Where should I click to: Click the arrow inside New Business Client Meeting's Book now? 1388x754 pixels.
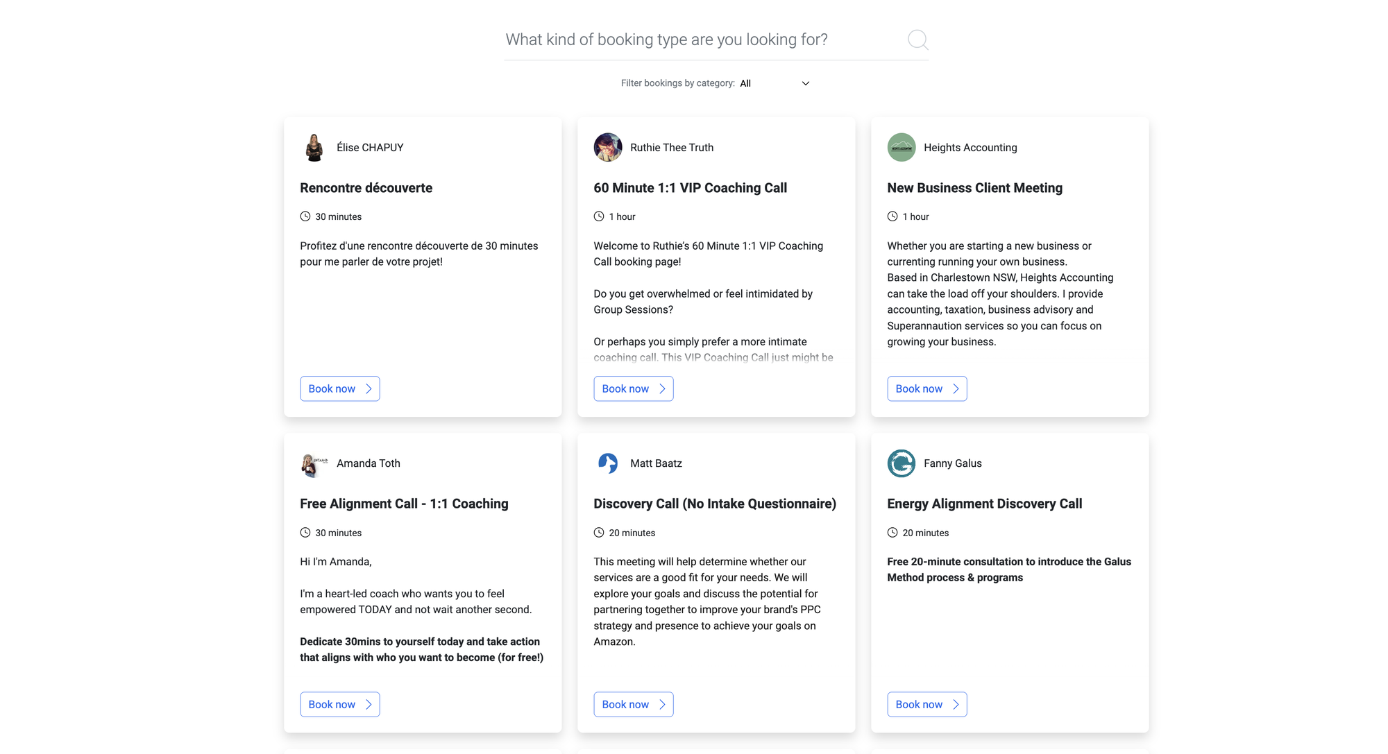956,388
